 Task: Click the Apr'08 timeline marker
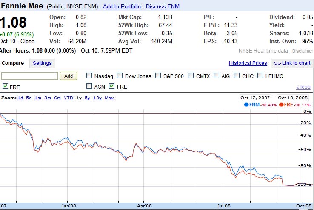tap(144, 206)
